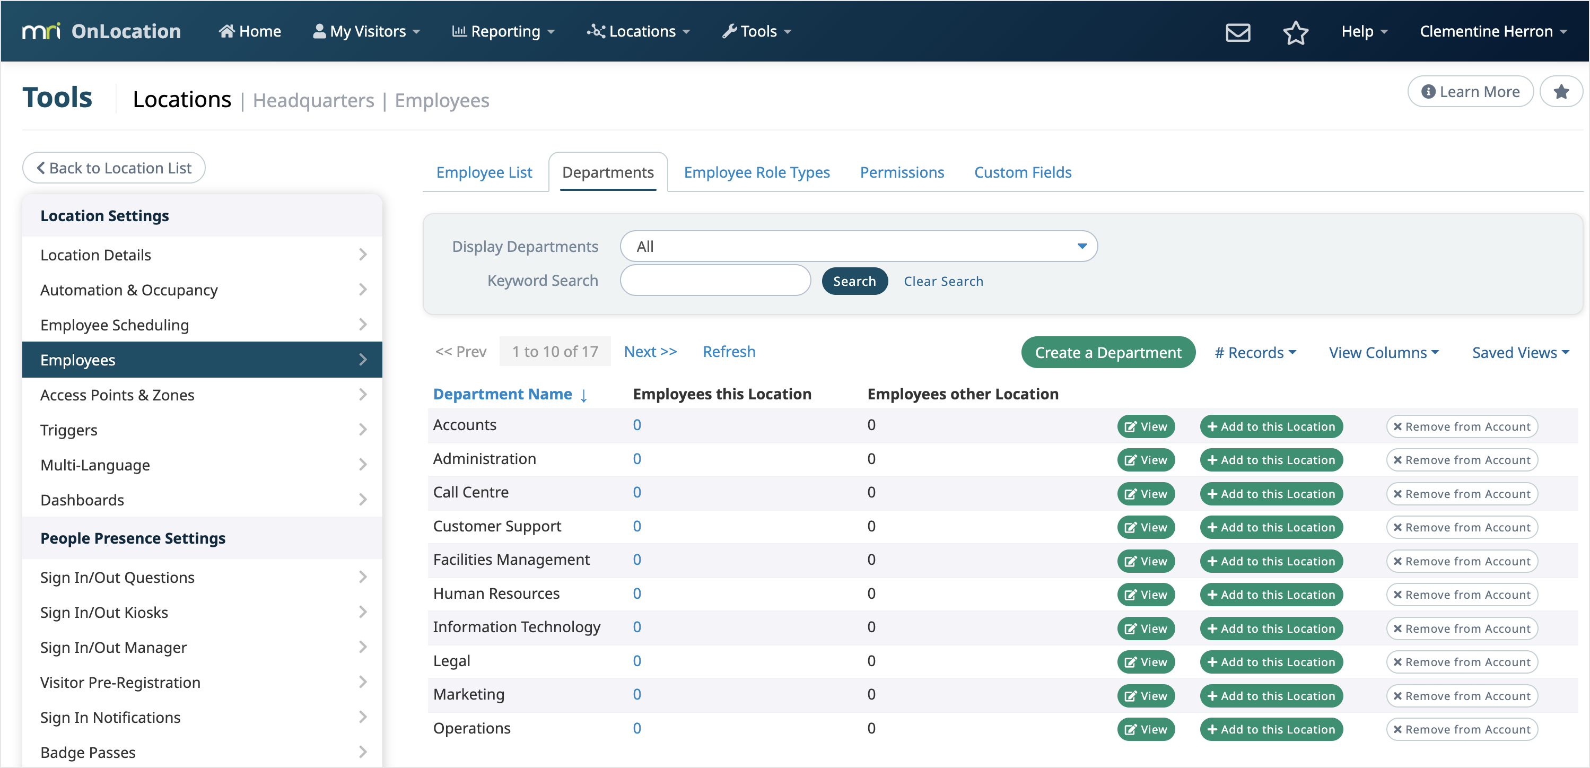1590x768 pixels.
Task: Open Badge Passes settings
Action: [x=202, y=752]
